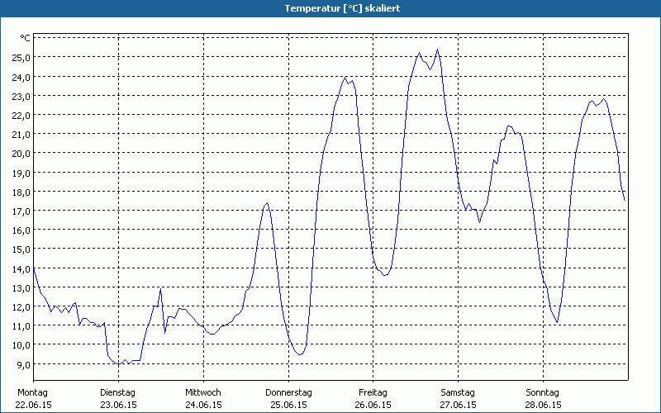Image resolution: width=661 pixels, height=413 pixels.
Task: Click the 16,0 y-axis value
Action: [21, 230]
